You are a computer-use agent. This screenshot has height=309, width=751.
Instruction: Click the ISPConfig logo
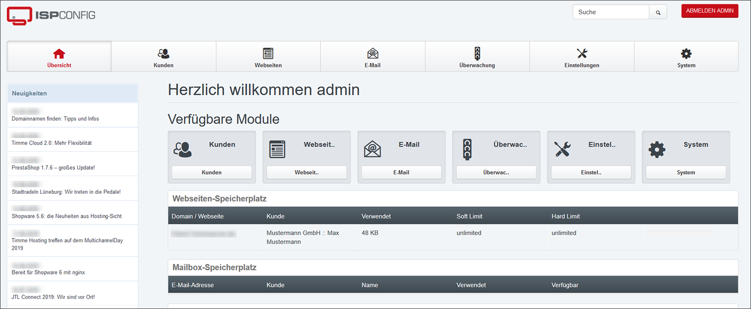click(51, 15)
